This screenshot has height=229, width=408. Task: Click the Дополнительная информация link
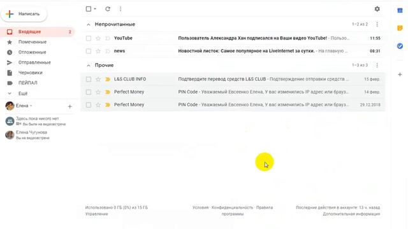[351, 214]
